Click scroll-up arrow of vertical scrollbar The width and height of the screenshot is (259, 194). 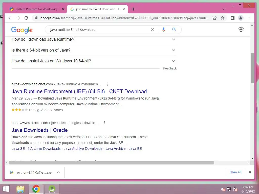pos(252,25)
